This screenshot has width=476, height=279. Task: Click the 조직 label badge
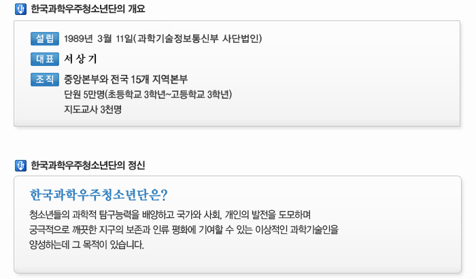[x=45, y=79]
